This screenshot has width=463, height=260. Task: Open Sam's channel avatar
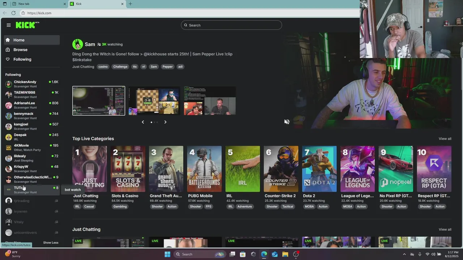coord(77,44)
